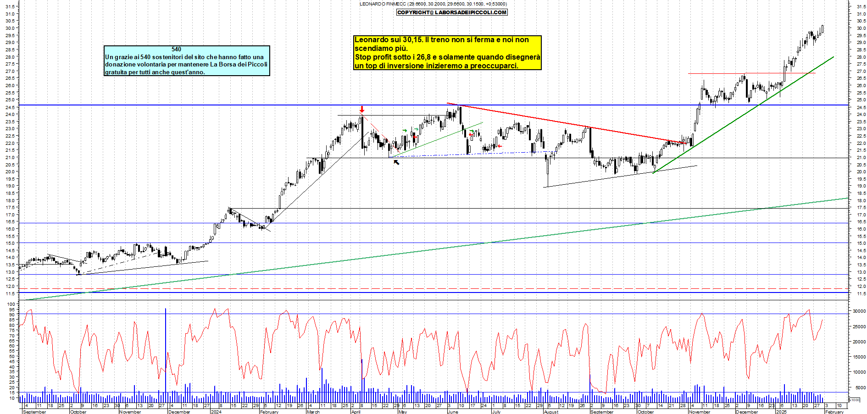Click the 10000 volume scale value

click(x=859, y=372)
